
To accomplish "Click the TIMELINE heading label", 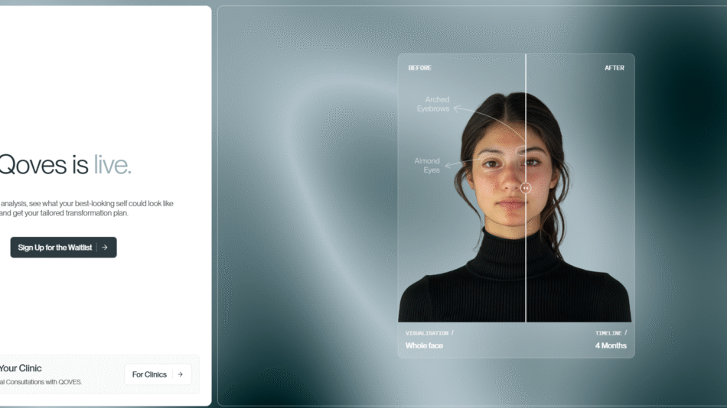I will click(609, 333).
